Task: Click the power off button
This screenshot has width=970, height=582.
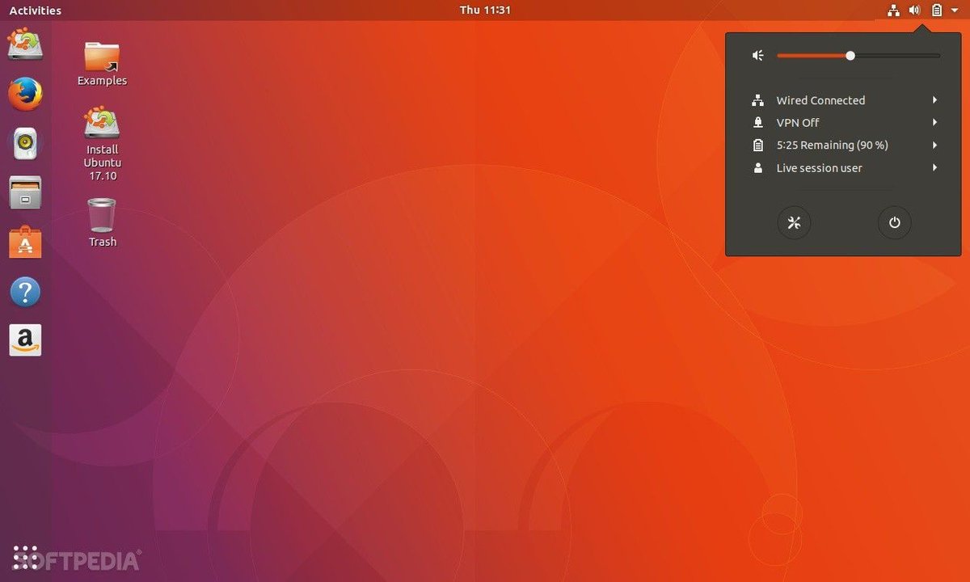Action: 894,223
